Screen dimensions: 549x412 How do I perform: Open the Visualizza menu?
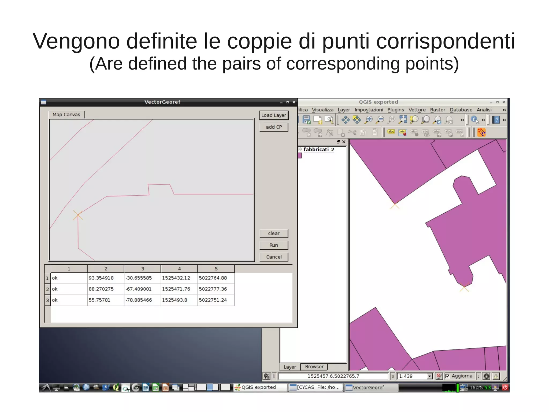click(x=322, y=110)
